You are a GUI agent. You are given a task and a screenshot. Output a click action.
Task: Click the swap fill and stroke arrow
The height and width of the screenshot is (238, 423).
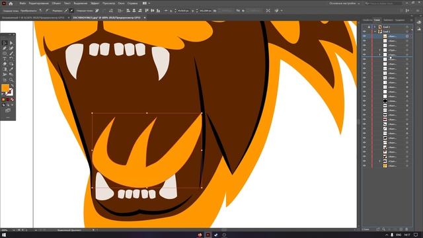(12, 86)
